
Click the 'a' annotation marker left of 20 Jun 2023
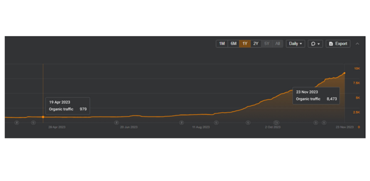pyautogui.click(x=116, y=123)
